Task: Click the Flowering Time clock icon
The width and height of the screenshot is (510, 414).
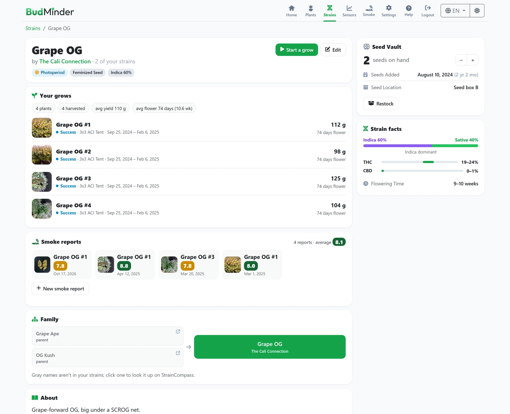Action: pyautogui.click(x=366, y=184)
